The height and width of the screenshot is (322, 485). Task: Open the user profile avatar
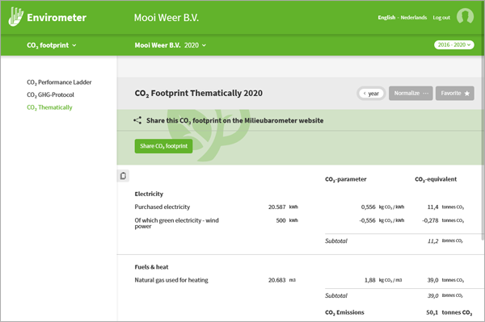click(x=465, y=16)
